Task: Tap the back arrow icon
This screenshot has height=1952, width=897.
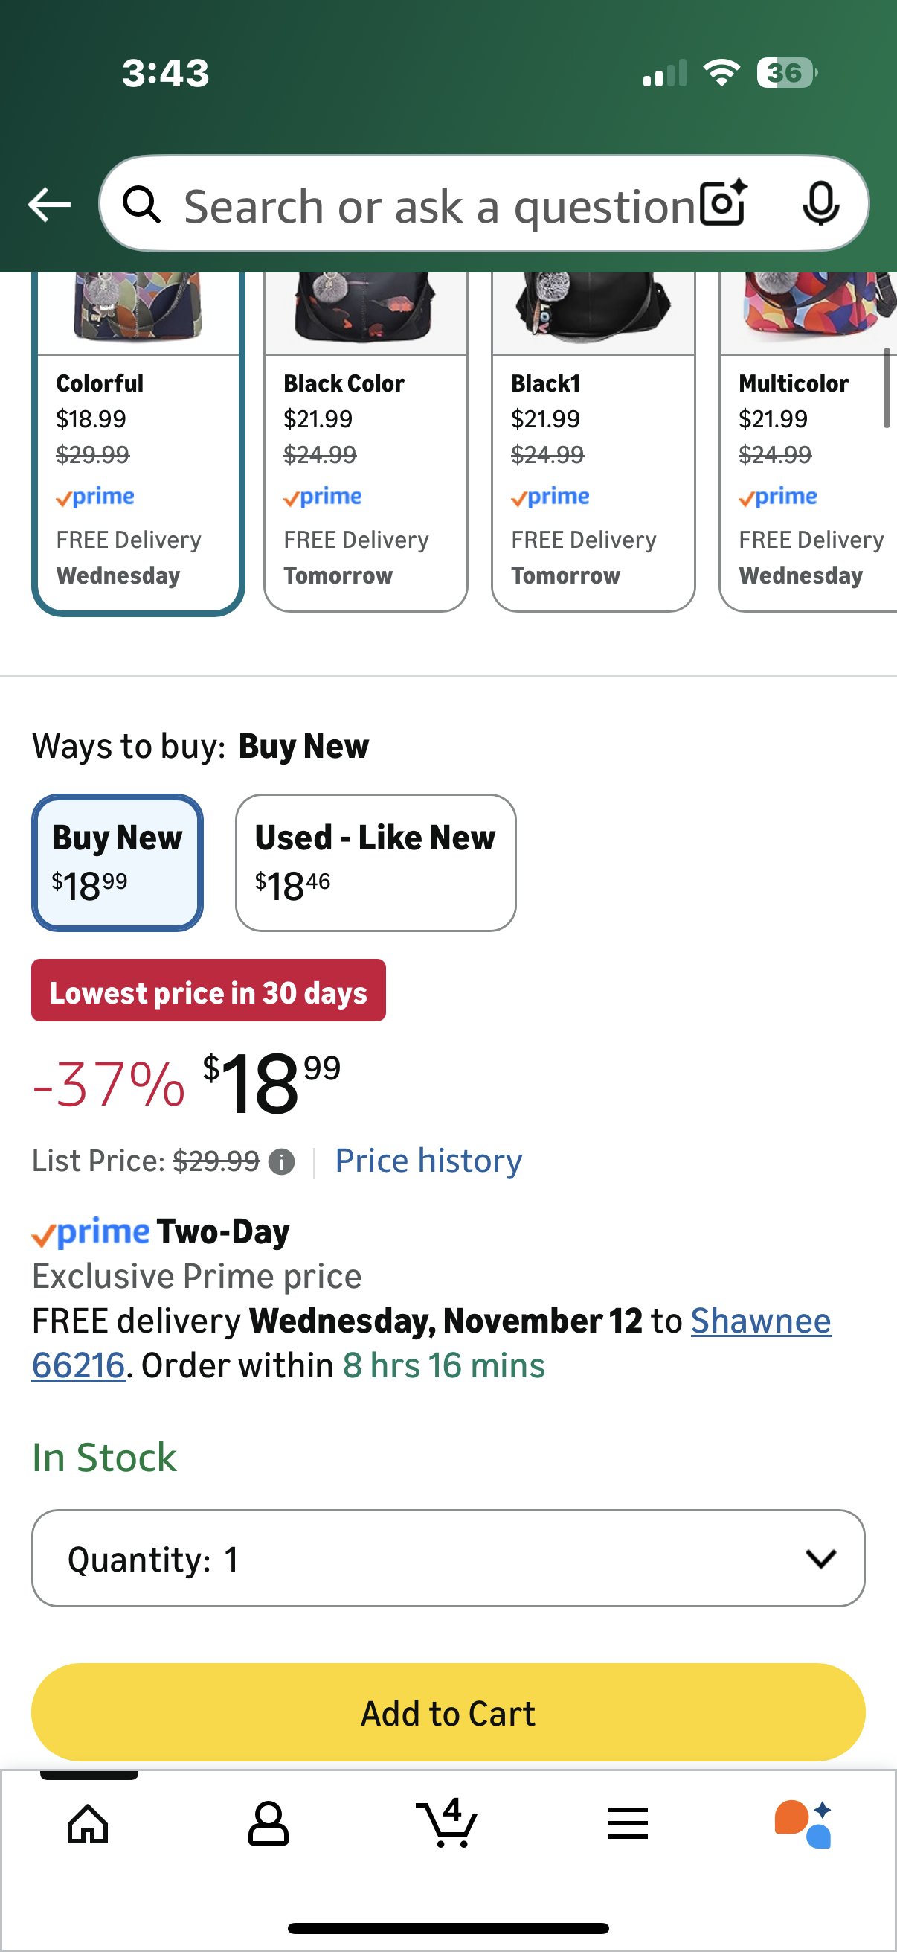Action: coord(49,205)
